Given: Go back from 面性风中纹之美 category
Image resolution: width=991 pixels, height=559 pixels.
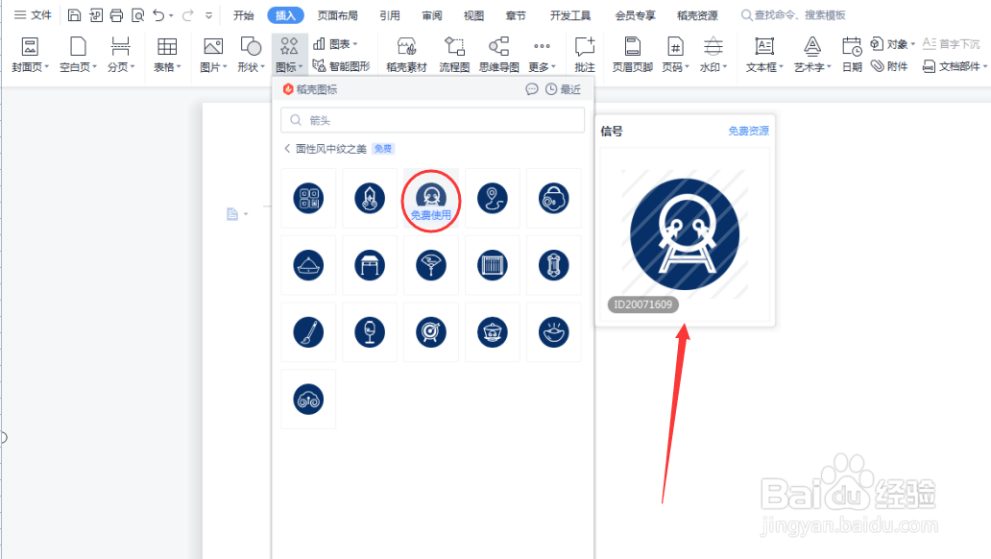Looking at the screenshot, I should pos(287,149).
